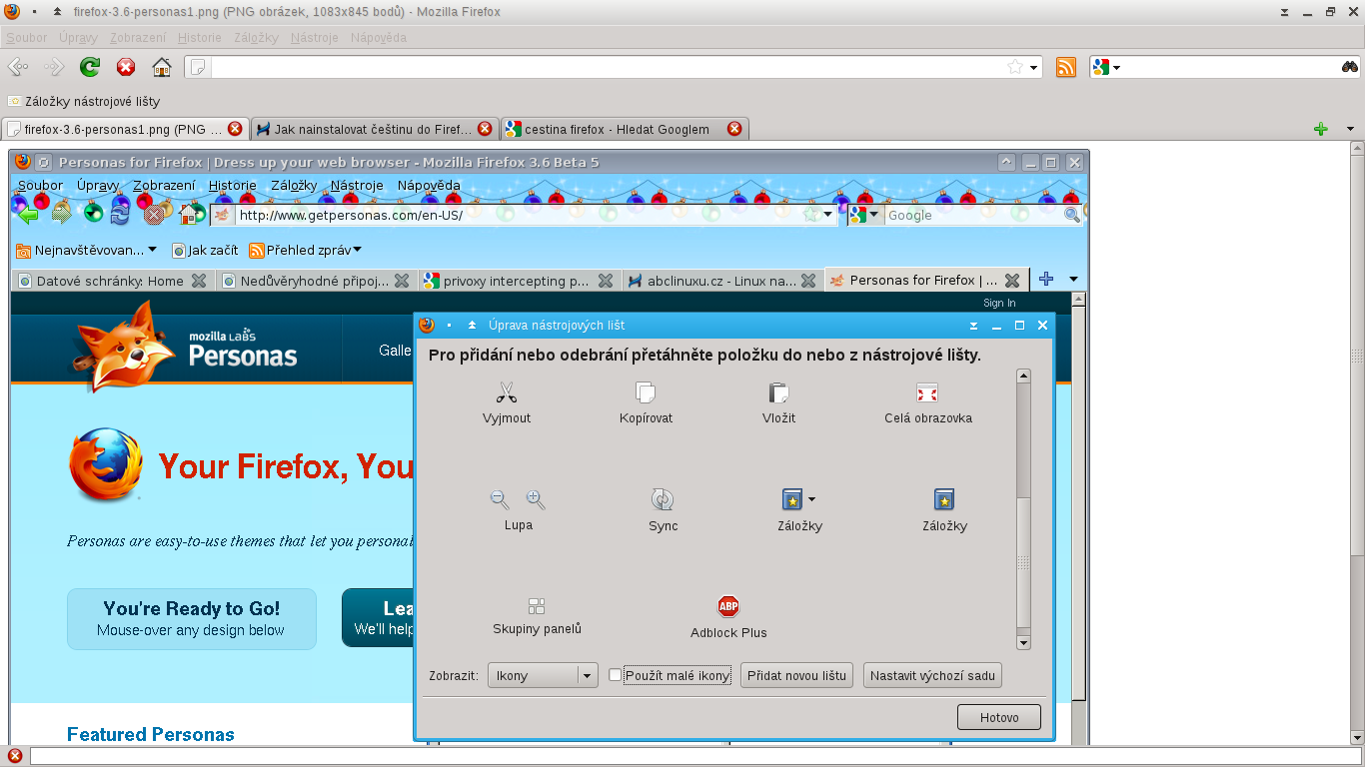The image size is (1365, 767).
Task: Click the Jak začít bookmark
Action: [x=205, y=250]
